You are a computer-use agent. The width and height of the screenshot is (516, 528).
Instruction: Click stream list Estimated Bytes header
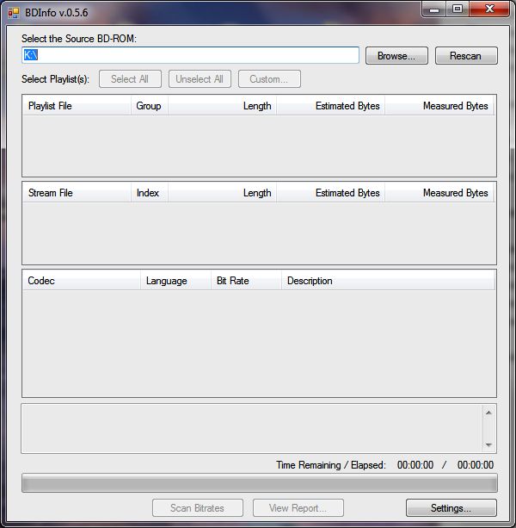(x=331, y=193)
